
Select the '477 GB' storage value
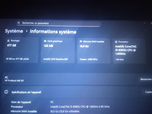click(x=12, y=45)
